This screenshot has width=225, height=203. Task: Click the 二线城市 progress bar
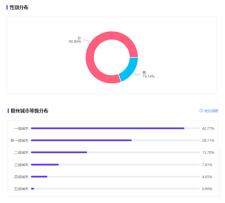click(x=115, y=152)
